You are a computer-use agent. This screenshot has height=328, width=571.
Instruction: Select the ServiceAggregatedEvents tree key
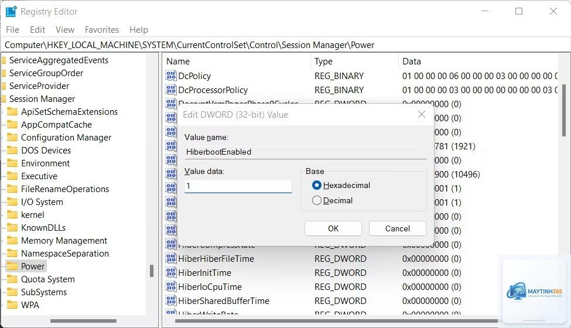pos(59,60)
